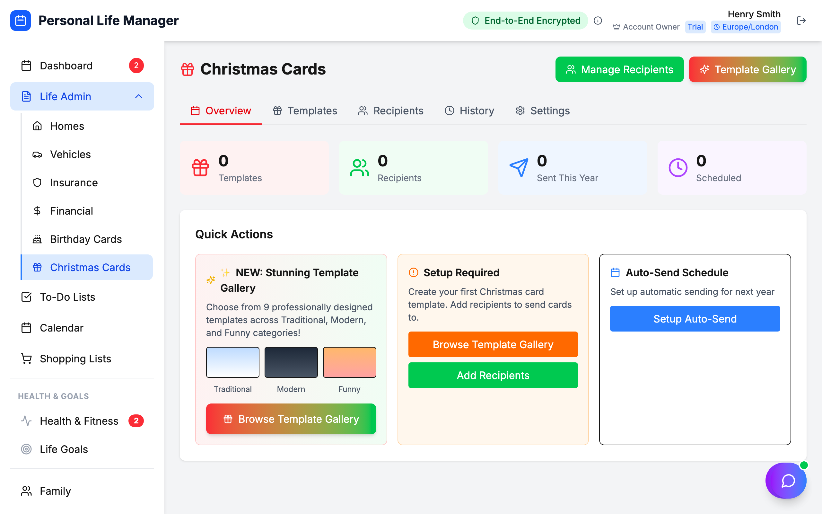Open the History tab
Image resolution: width=822 pixels, height=514 pixels.
469,111
